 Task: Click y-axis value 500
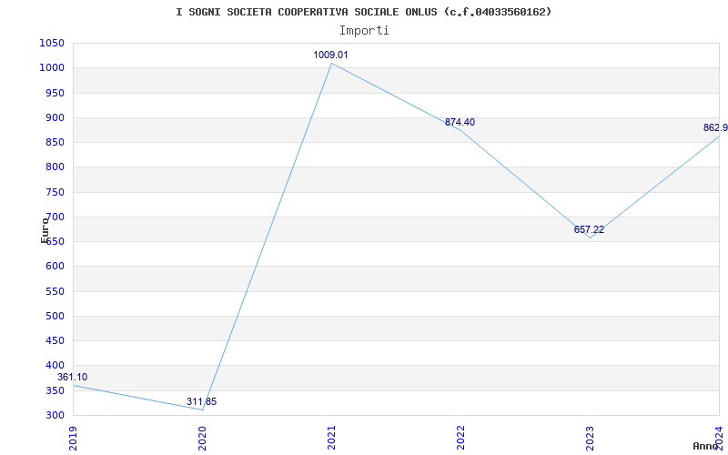[x=55, y=316]
